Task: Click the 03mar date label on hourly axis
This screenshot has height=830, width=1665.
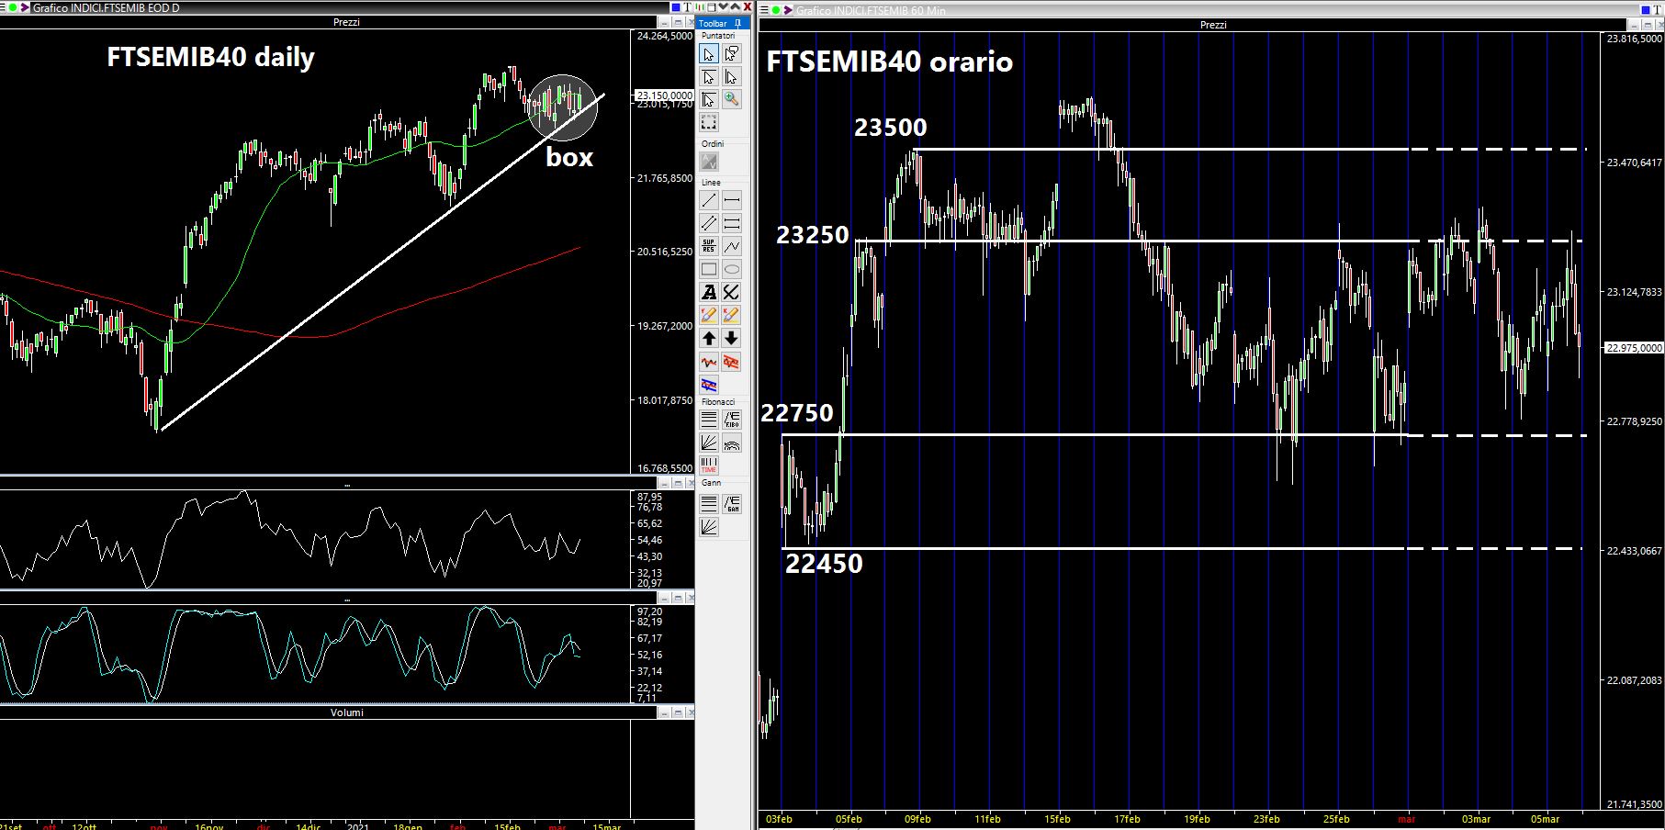Action: tap(1476, 819)
